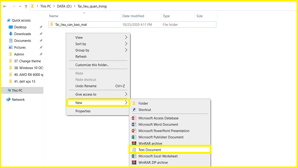
Task: Create a new Folder from the submenu
Action: pos(170,103)
